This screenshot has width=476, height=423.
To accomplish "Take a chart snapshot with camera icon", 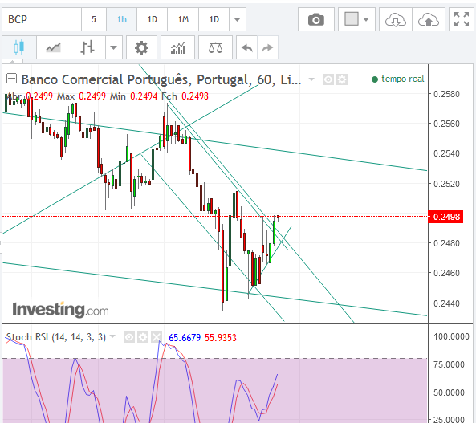I will pos(316,20).
